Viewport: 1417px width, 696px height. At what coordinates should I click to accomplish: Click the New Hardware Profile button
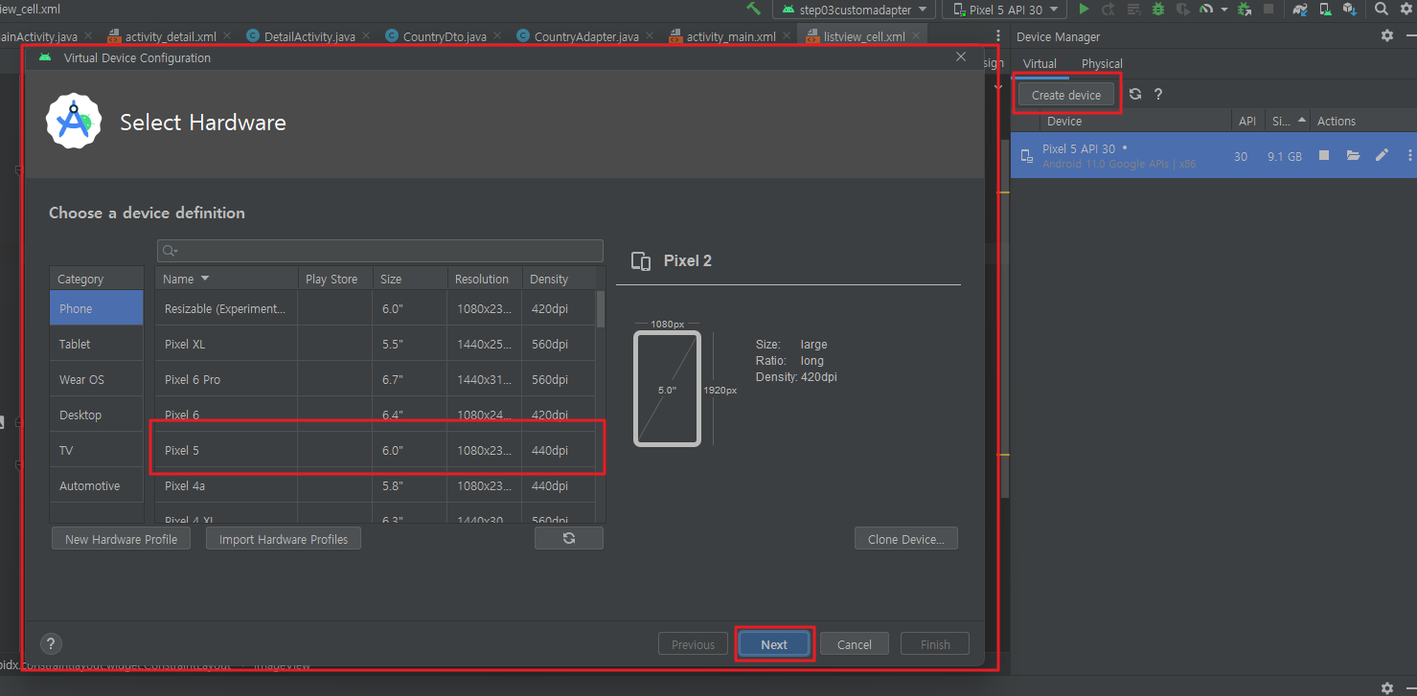(x=121, y=539)
